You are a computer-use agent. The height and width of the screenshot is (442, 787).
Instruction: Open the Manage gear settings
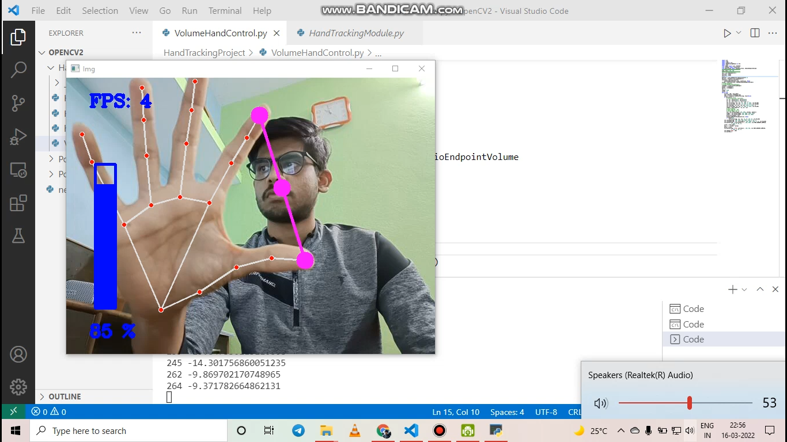(x=18, y=387)
